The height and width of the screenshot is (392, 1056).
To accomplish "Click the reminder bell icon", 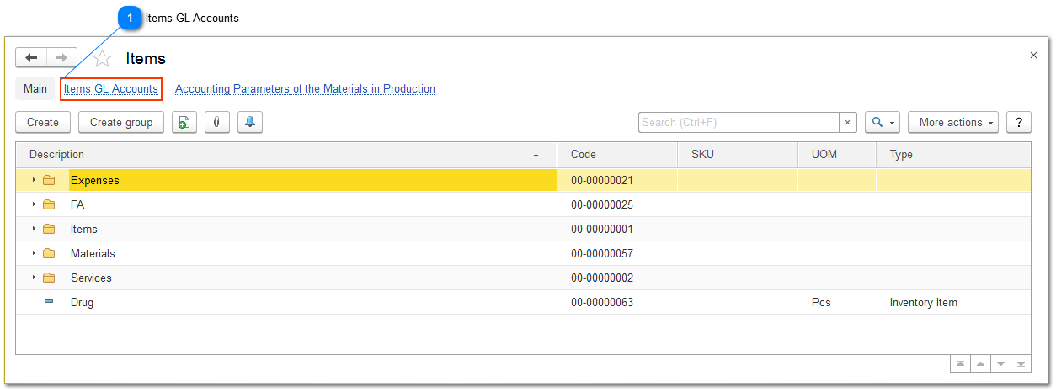I will point(249,123).
